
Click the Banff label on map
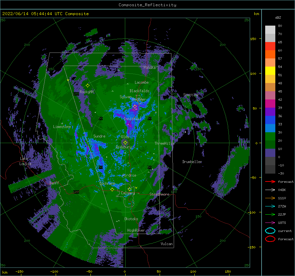point(54,183)
